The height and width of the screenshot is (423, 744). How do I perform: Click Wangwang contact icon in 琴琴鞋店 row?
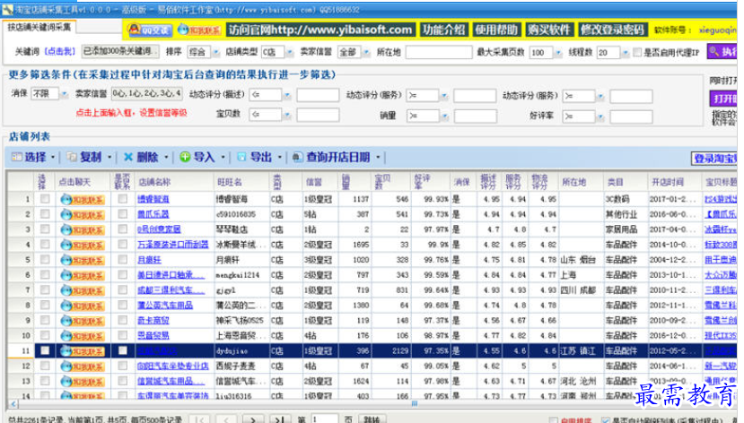pos(83,229)
